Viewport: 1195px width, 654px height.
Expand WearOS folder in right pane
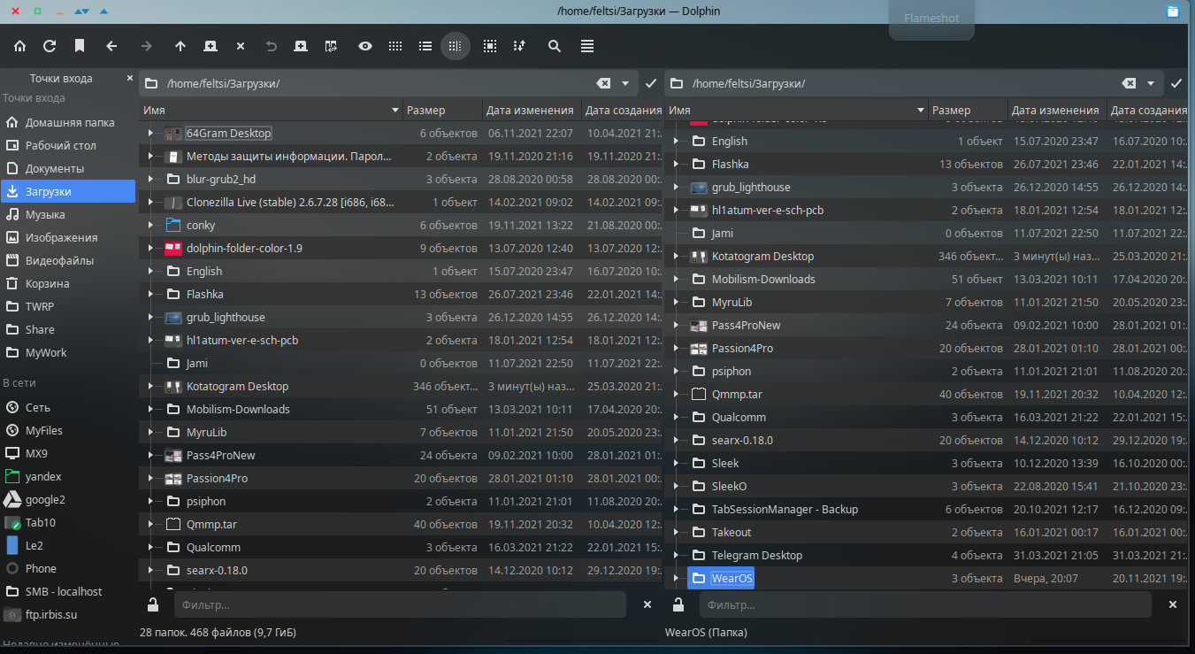(676, 578)
